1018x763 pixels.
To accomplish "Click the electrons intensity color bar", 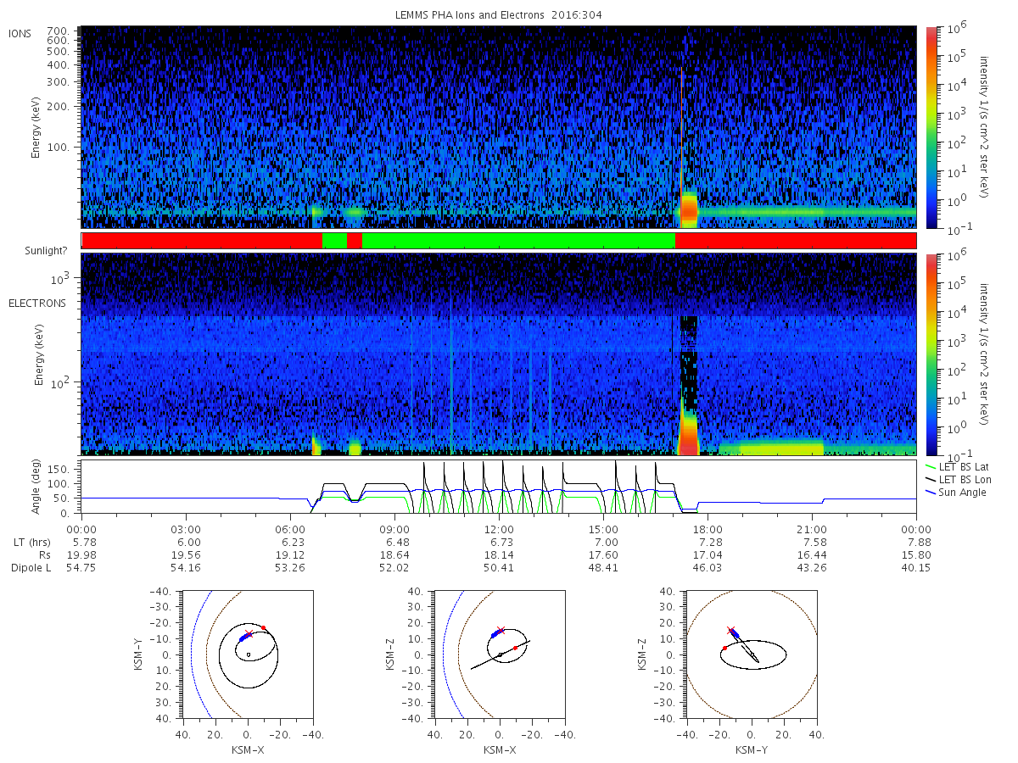I will click(932, 354).
